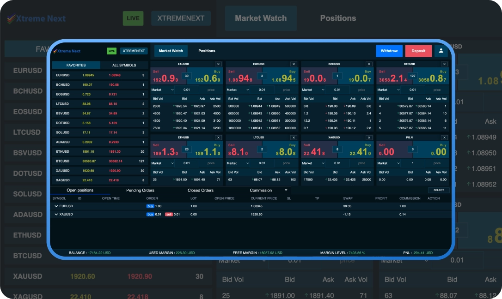Click the user profile icon

[441, 51]
